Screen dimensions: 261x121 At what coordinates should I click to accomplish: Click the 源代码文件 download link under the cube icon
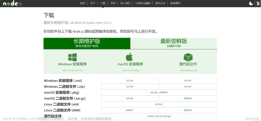(188, 64)
